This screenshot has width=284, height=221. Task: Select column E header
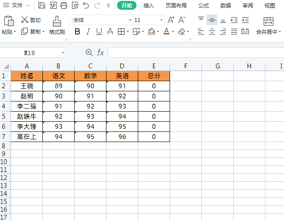[154, 66]
